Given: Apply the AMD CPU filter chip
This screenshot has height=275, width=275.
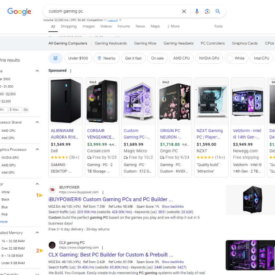Looking at the screenshot, I should click(x=181, y=58).
